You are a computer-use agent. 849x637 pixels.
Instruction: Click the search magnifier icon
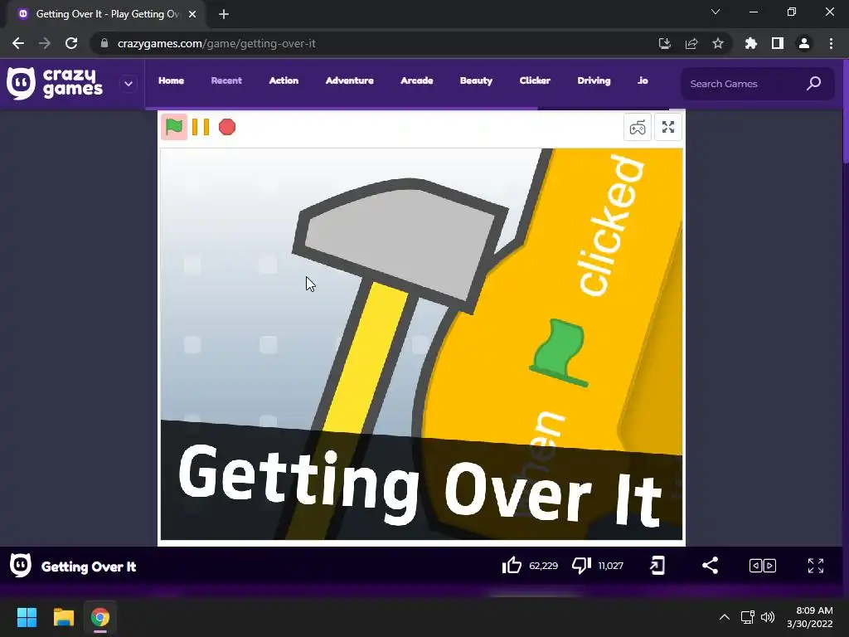click(x=814, y=84)
